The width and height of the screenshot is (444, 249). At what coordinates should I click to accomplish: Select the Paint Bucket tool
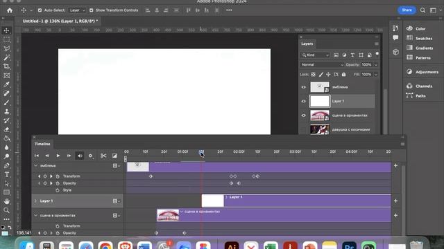(6, 138)
